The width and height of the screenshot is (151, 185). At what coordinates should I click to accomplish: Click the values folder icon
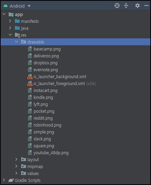coord(24,173)
